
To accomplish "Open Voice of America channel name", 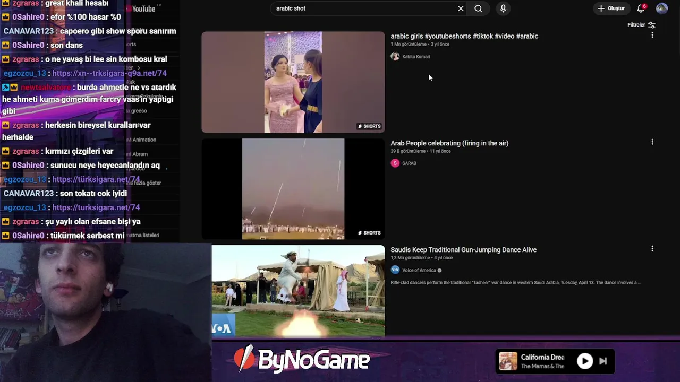I will [x=419, y=271].
